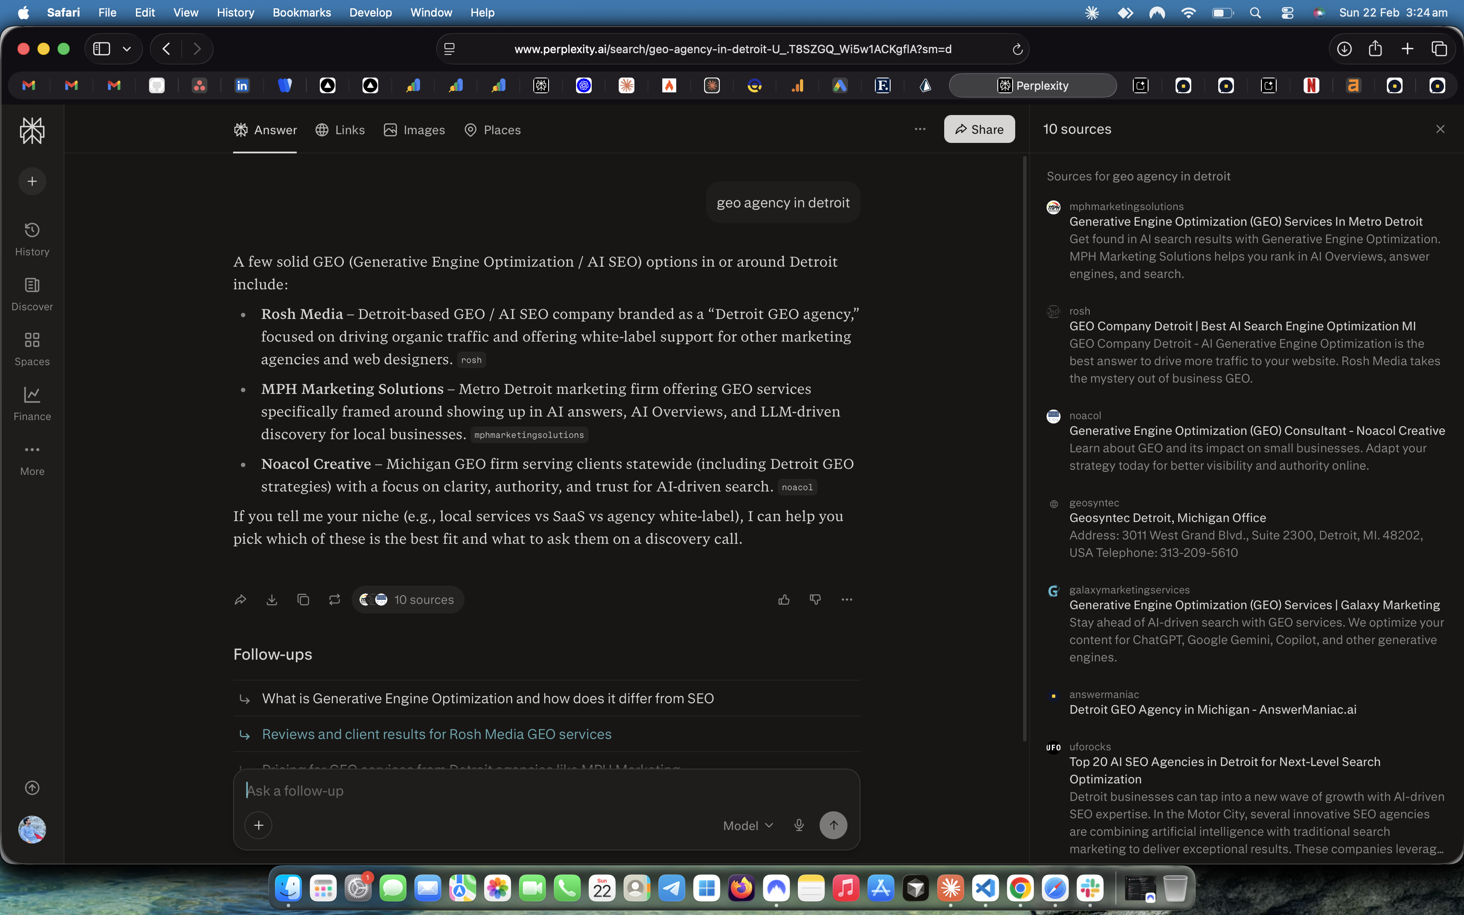Toggle the Safari sidebar button
The height and width of the screenshot is (915, 1464).
(x=102, y=49)
